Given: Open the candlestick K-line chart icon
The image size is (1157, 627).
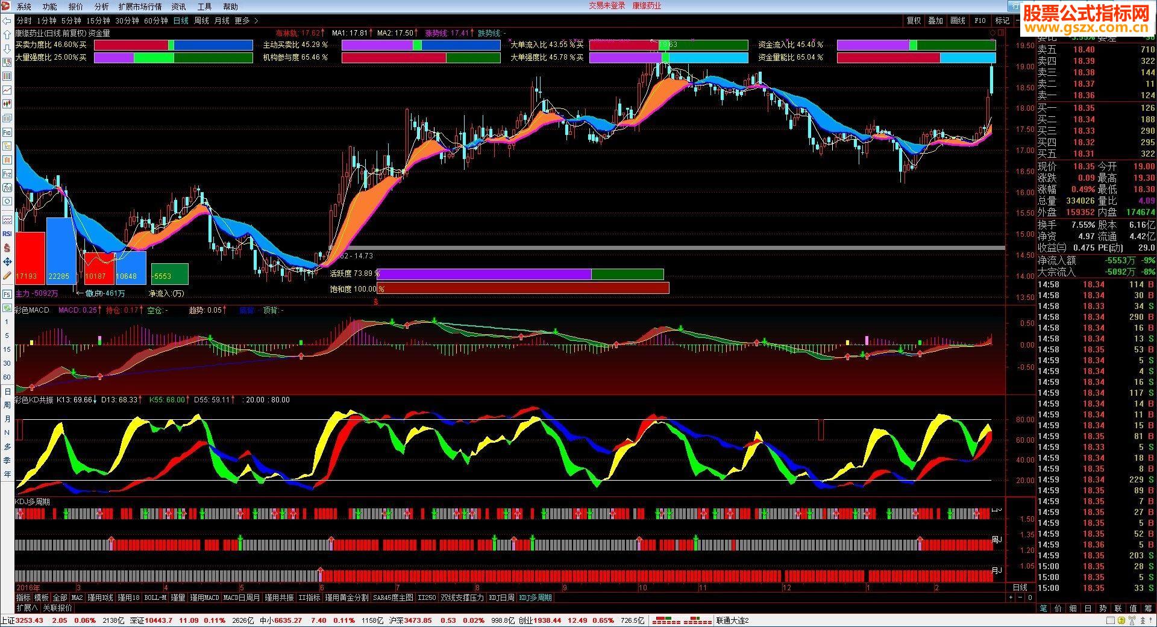Looking at the screenshot, I should click(7, 104).
